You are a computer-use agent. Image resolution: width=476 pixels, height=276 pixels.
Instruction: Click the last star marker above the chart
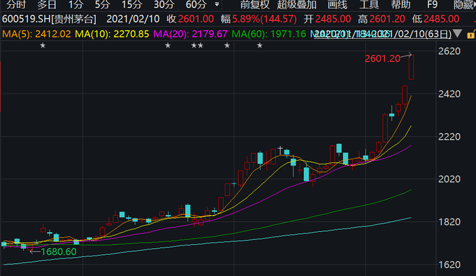point(260,45)
